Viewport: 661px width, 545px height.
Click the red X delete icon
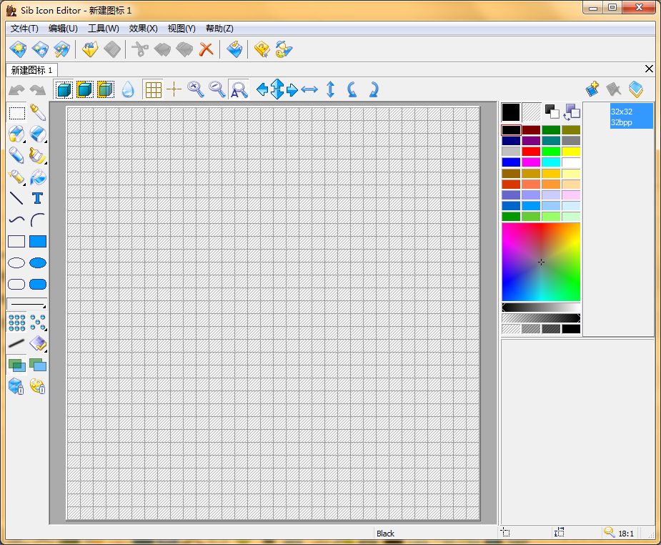tap(207, 49)
